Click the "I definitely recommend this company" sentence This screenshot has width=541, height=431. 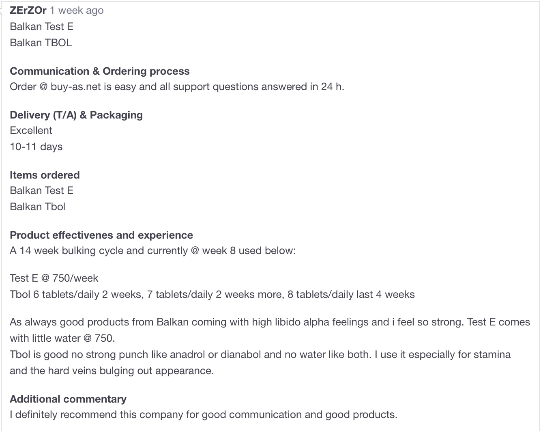pyautogui.click(x=203, y=415)
